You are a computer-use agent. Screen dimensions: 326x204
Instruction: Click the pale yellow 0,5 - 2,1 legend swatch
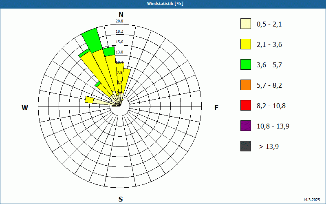coord(246,24)
